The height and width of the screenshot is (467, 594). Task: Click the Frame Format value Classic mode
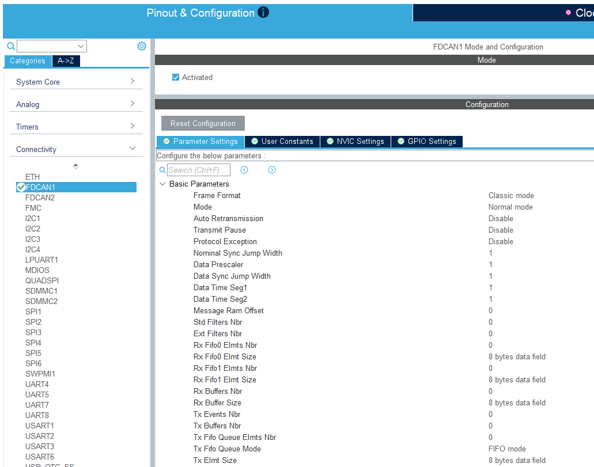(511, 195)
